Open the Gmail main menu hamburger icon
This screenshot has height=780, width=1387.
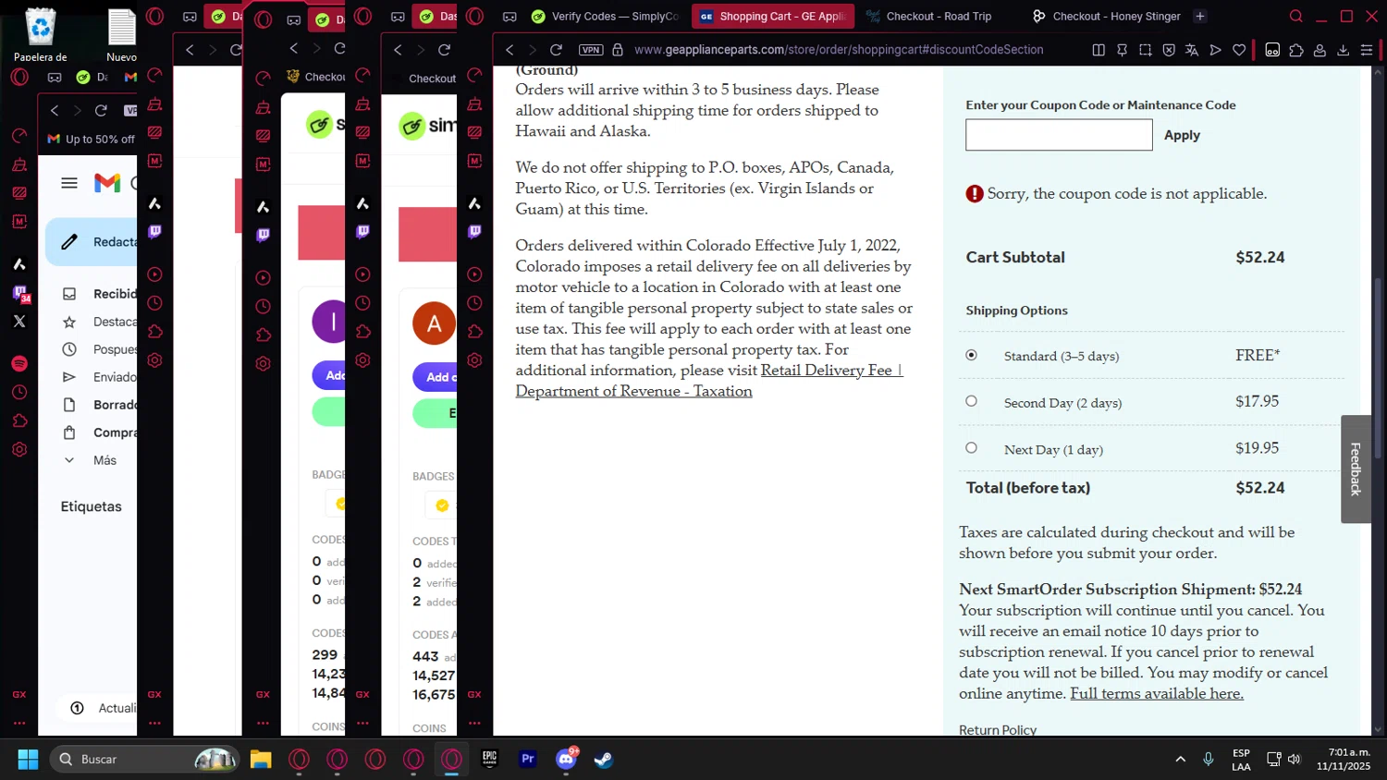tap(69, 183)
